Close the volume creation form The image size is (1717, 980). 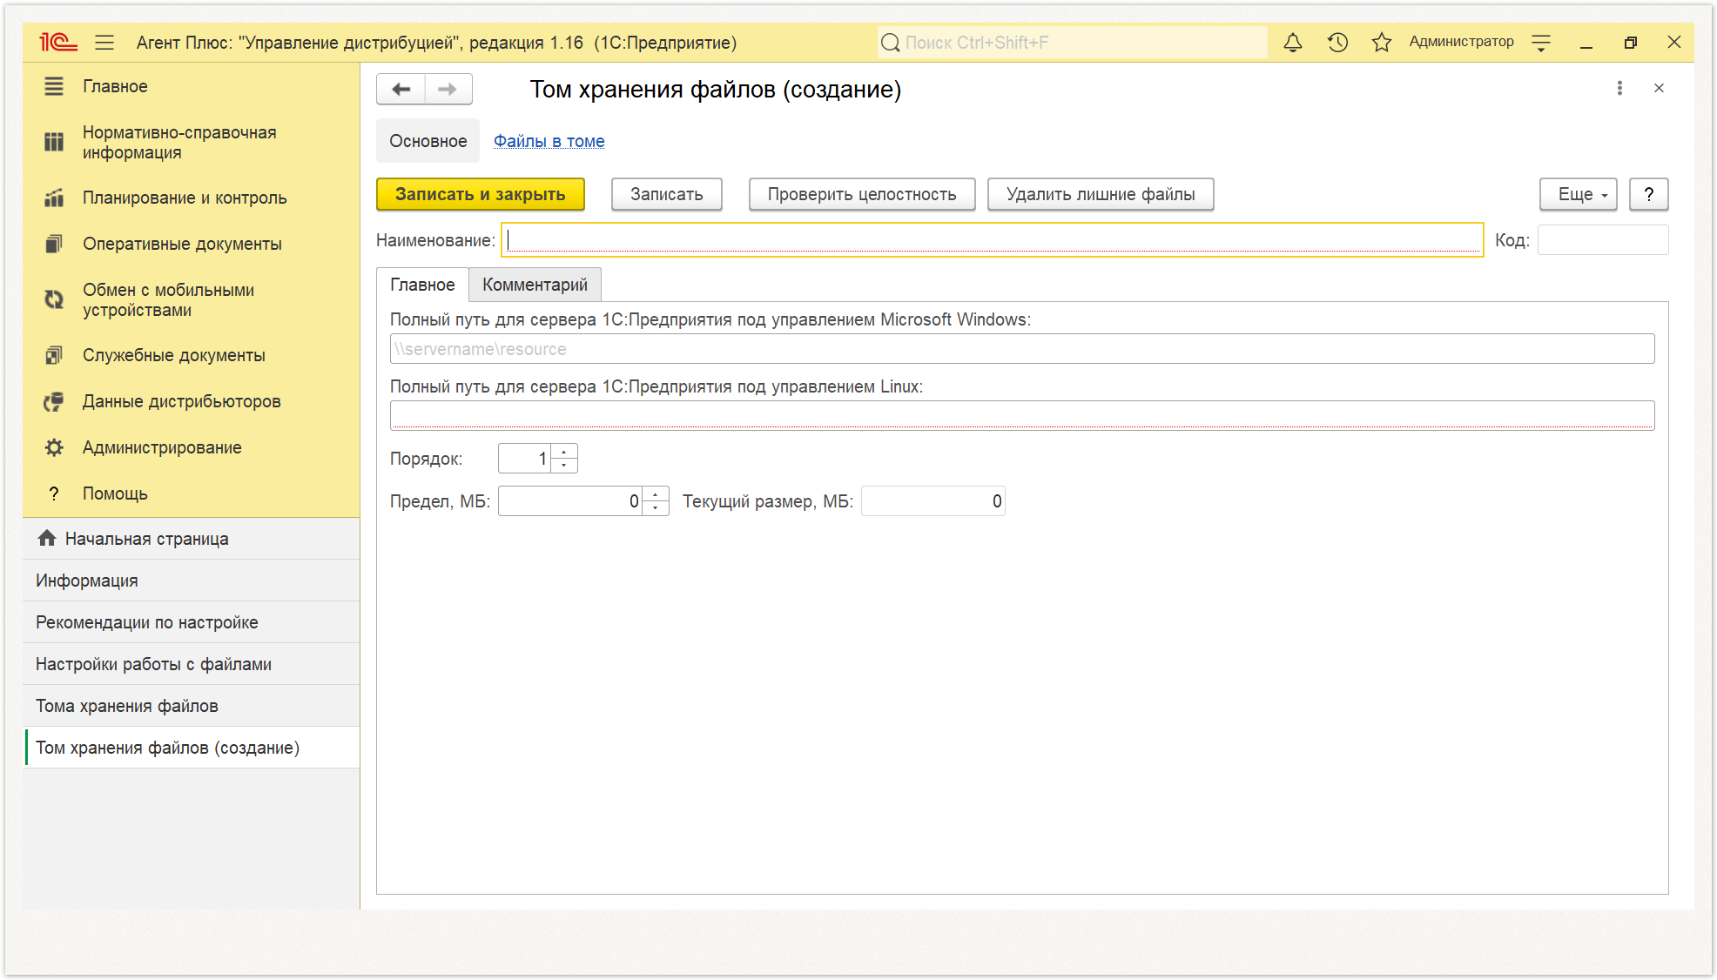pos(1659,88)
